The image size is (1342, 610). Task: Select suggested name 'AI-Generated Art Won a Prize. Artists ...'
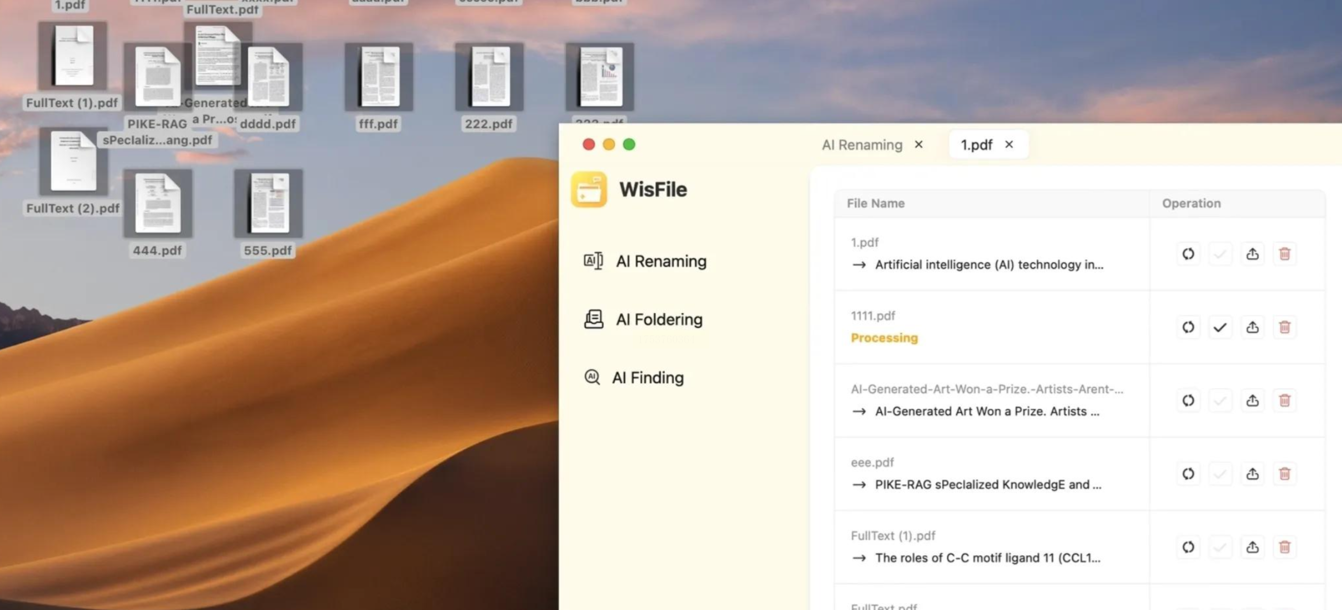987,411
